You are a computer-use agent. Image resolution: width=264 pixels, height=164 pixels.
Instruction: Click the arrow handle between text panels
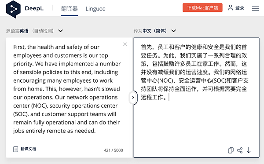133,98
